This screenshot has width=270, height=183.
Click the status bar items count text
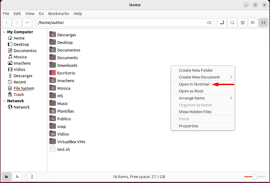coord(139,177)
